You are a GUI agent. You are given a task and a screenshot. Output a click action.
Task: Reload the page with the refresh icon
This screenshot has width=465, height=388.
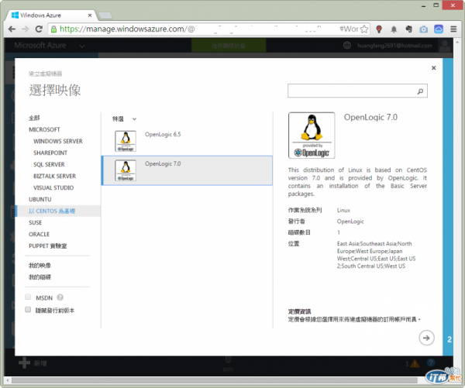point(39,29)
